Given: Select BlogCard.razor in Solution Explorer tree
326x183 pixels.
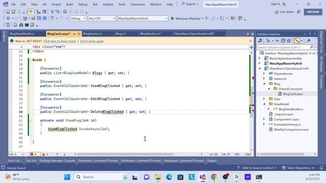Looking at the screenshot, I should [x=293, y=94].
